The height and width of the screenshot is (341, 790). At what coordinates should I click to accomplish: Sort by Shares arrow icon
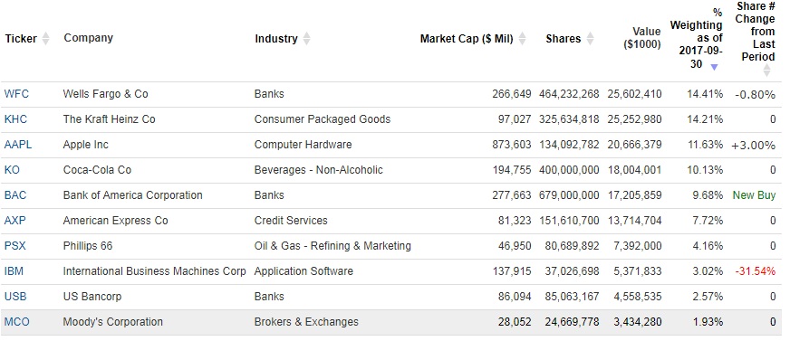pyautogui.click(x=590, y=39)
